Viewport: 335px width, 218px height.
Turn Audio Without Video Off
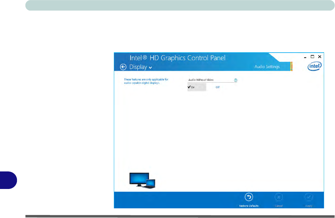click(217, 87)
